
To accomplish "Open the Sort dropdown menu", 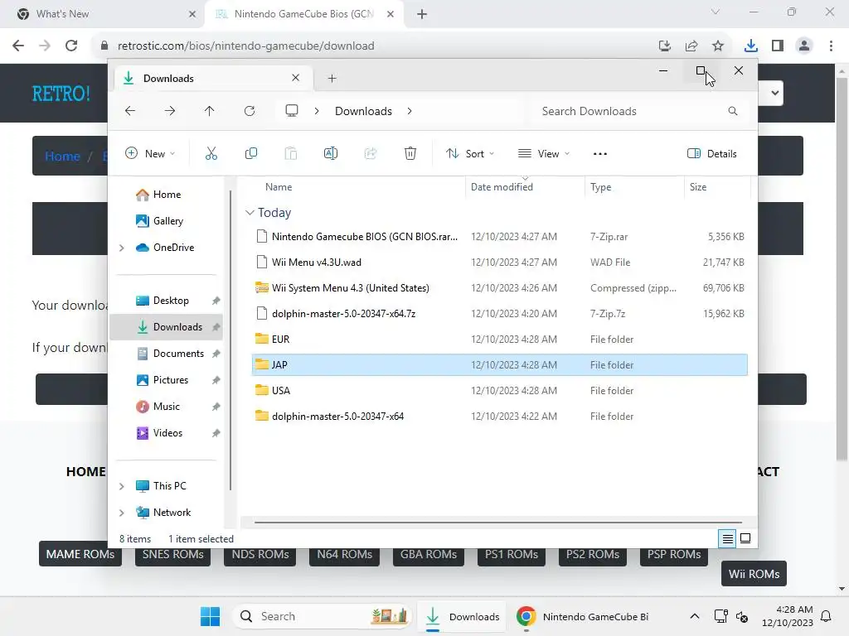I will coord(469,153).
